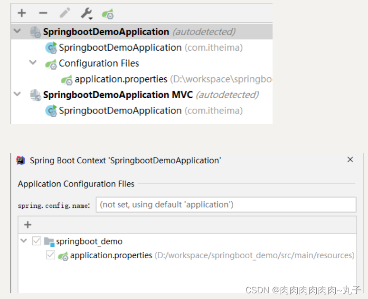
Task: Click the plus icon above springboot_demo
Action: (x=28, y=225)
